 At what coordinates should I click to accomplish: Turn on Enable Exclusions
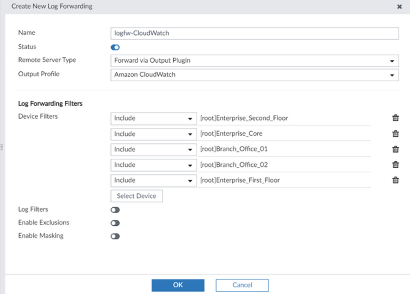click(x=115, y=223)
